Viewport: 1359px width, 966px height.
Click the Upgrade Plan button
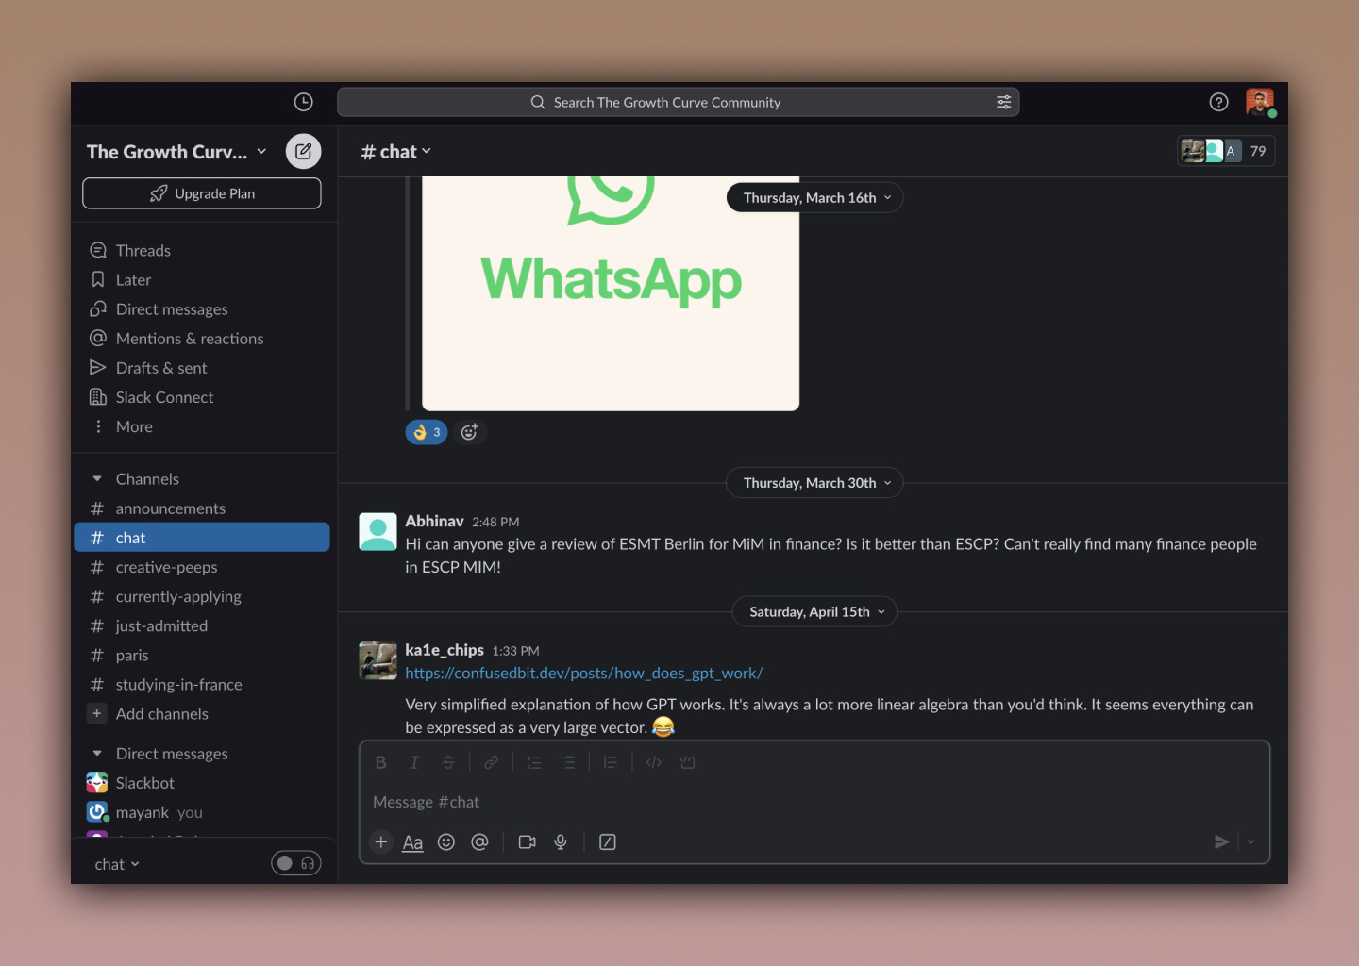click(202, 193)
